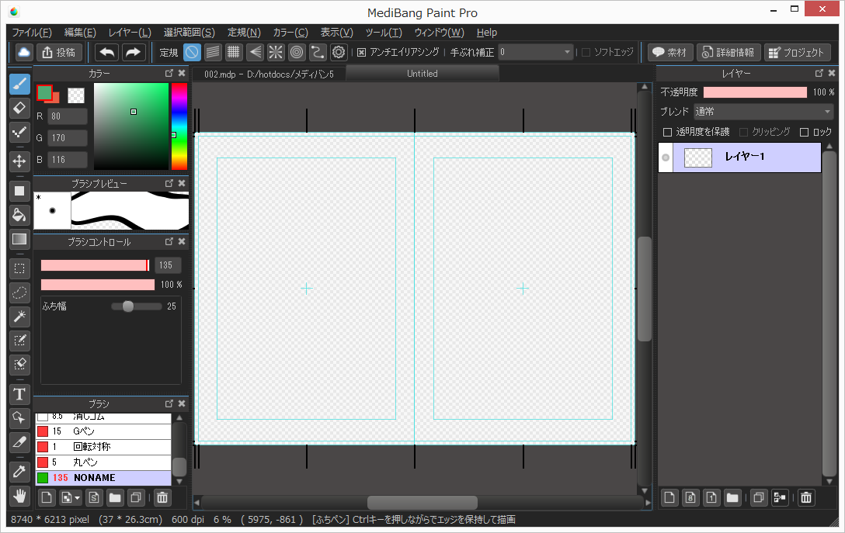Open snap settings gear
This screenshot has height=533, width=845.
pyautogui.click(x=339, y=52)
